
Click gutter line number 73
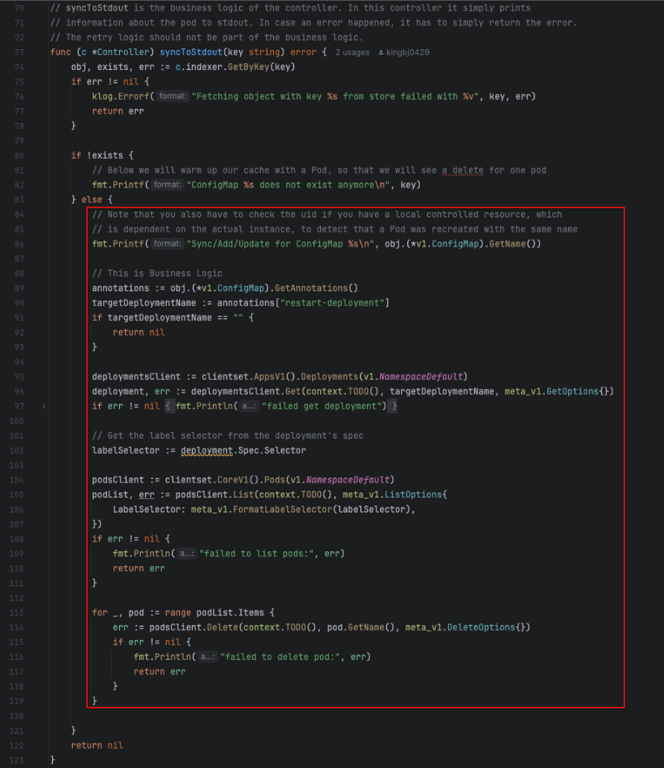(19, 52)
